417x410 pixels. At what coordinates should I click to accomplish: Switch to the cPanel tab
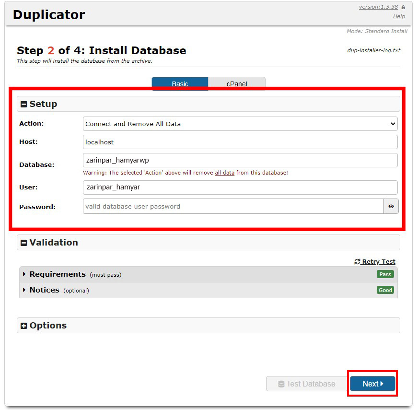[x=237, y=84]
